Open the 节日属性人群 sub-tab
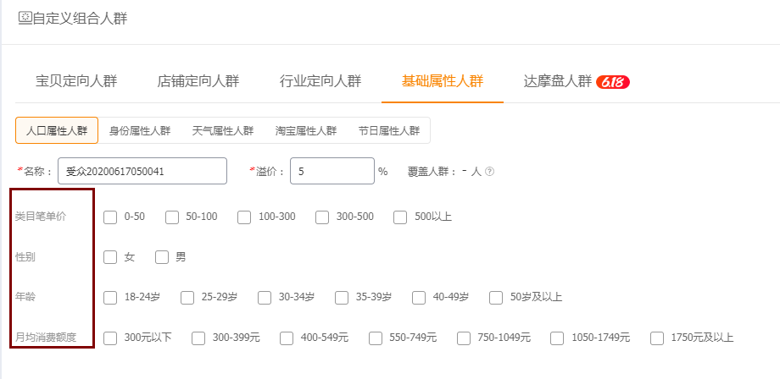Screen dimensions: 780x379 tap(389, 131)
